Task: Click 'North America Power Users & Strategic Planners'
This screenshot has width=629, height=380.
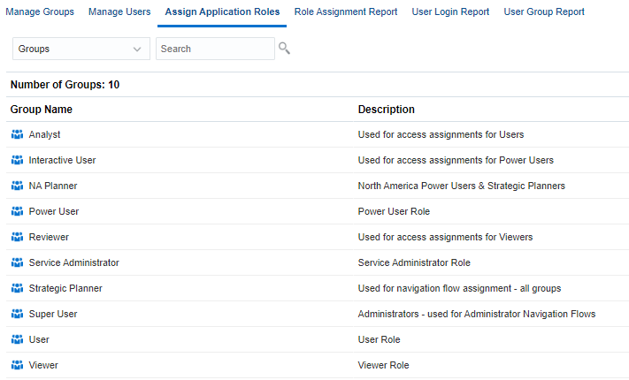Action: pyautogui.click(x=461, y=186)
